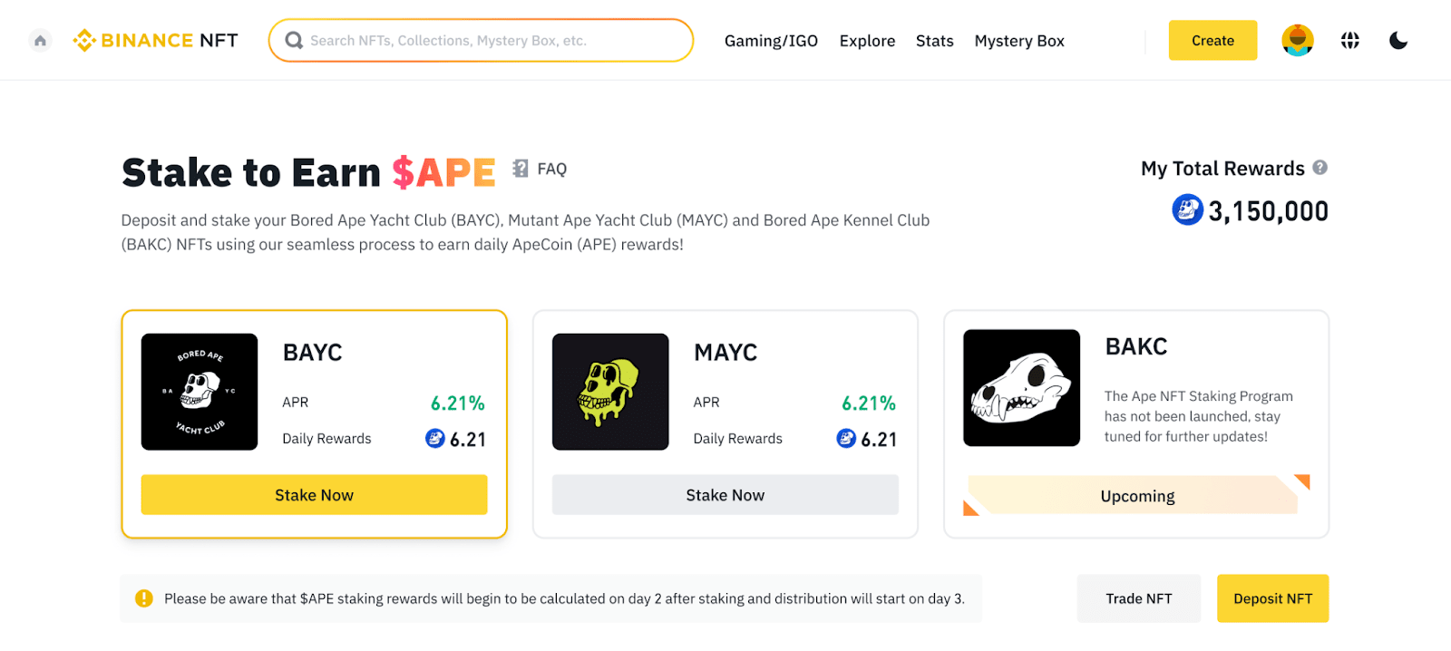Screen dimensions: 1451x651
Task: Open the Stats page
Action: [x=934, y=41]
